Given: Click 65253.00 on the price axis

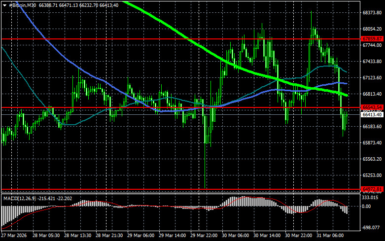Looking at the screenshot, I should click(x=372, y=175).
